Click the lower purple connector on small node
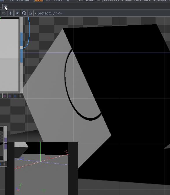The width and height of the screenshot is (170, 195). tap(6, 147)
